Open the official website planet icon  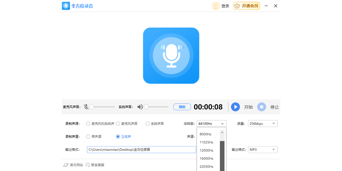pos(66,165)
